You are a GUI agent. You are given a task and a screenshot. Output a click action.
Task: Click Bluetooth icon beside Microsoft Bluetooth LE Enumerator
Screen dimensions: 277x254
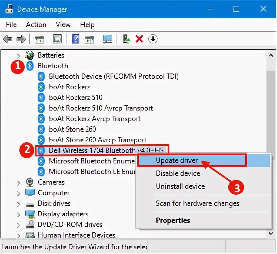click(41, 172)
